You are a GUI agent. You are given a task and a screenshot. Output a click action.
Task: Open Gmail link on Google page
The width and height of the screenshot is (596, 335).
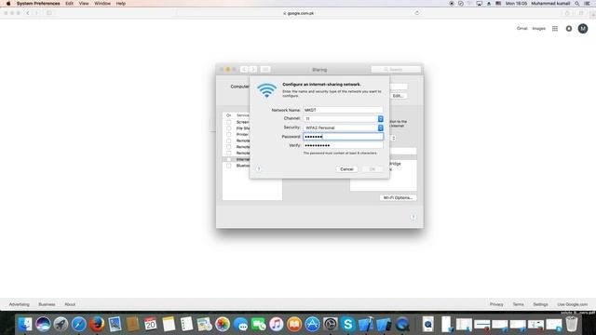tap(521, 29)
